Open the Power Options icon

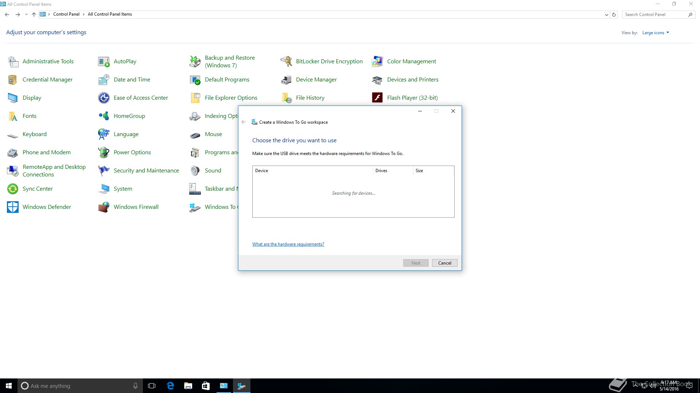point(104,152)
